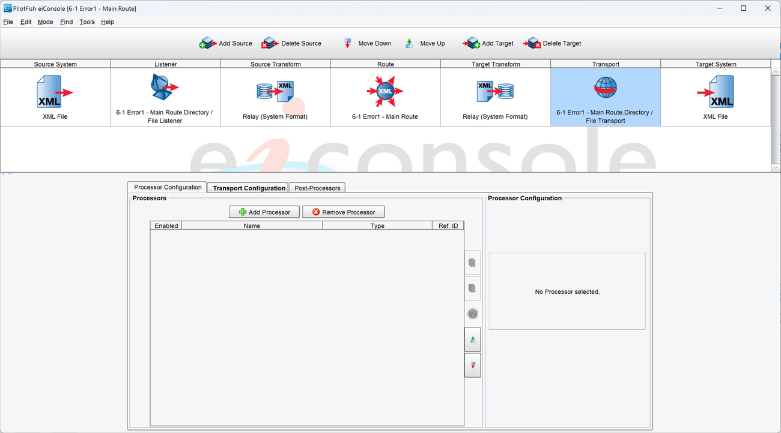Click the route grid scrollbar down arrow

[x=776, y=167]
